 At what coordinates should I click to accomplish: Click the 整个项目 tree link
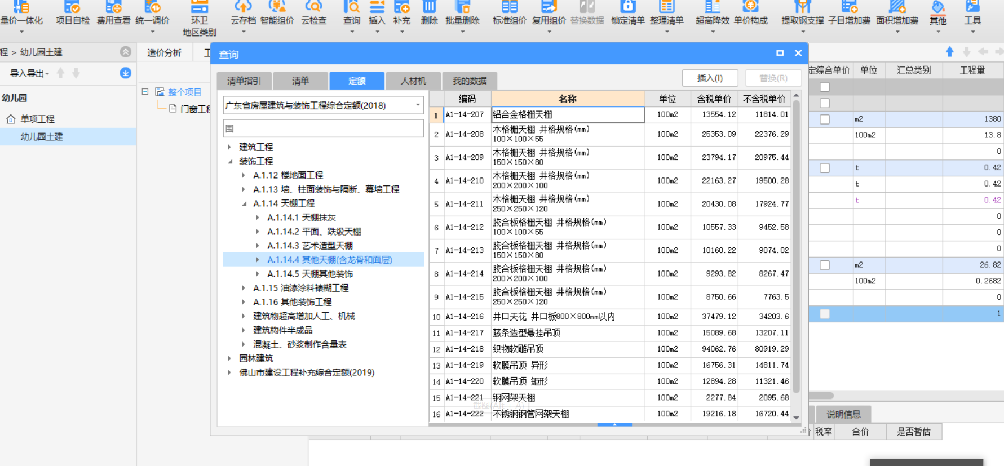(184, 92)
